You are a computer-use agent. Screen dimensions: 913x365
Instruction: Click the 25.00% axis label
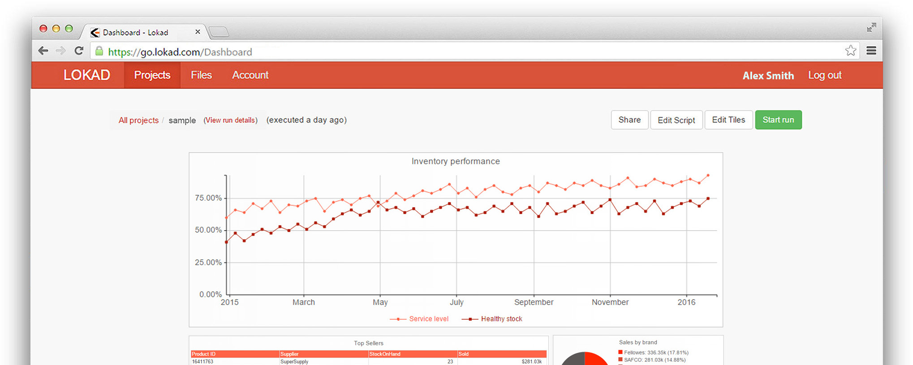[x=208, y=262]
